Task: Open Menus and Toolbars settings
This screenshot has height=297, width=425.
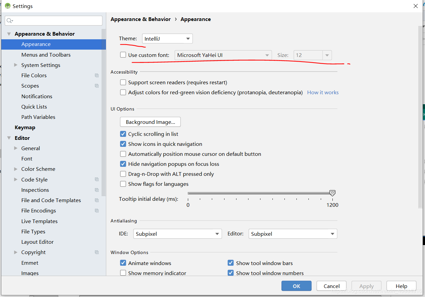Action: pyautogui.click(x=46, y=55)
